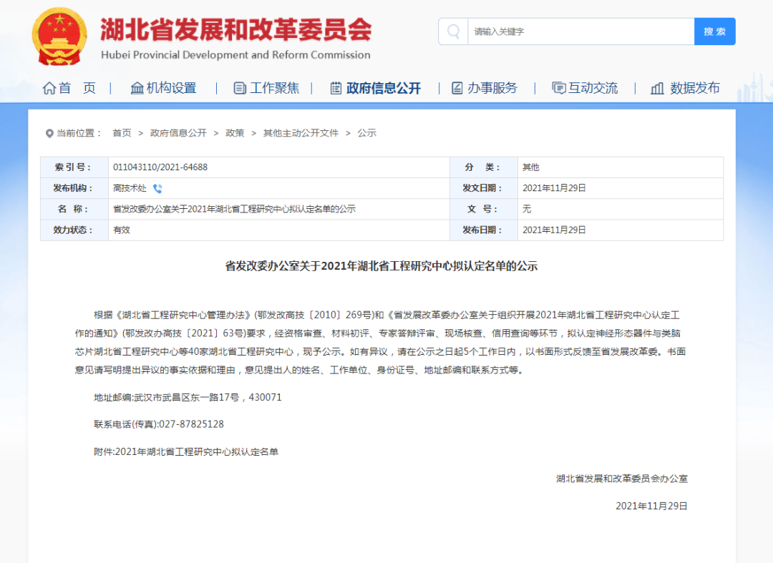Viewport: 773px width, 563px height.
Task: Click the blue 搜索 button
Action: (x=715, y=31)
